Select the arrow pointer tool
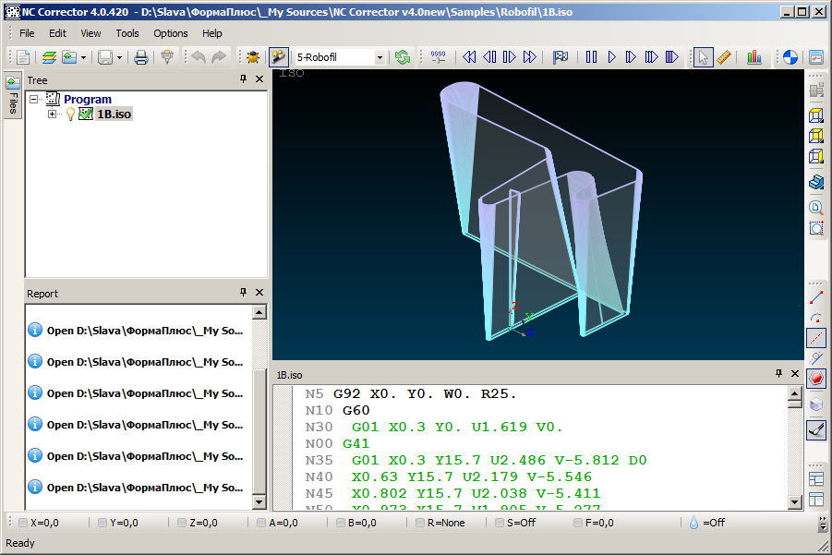 [x=704, y=57]
